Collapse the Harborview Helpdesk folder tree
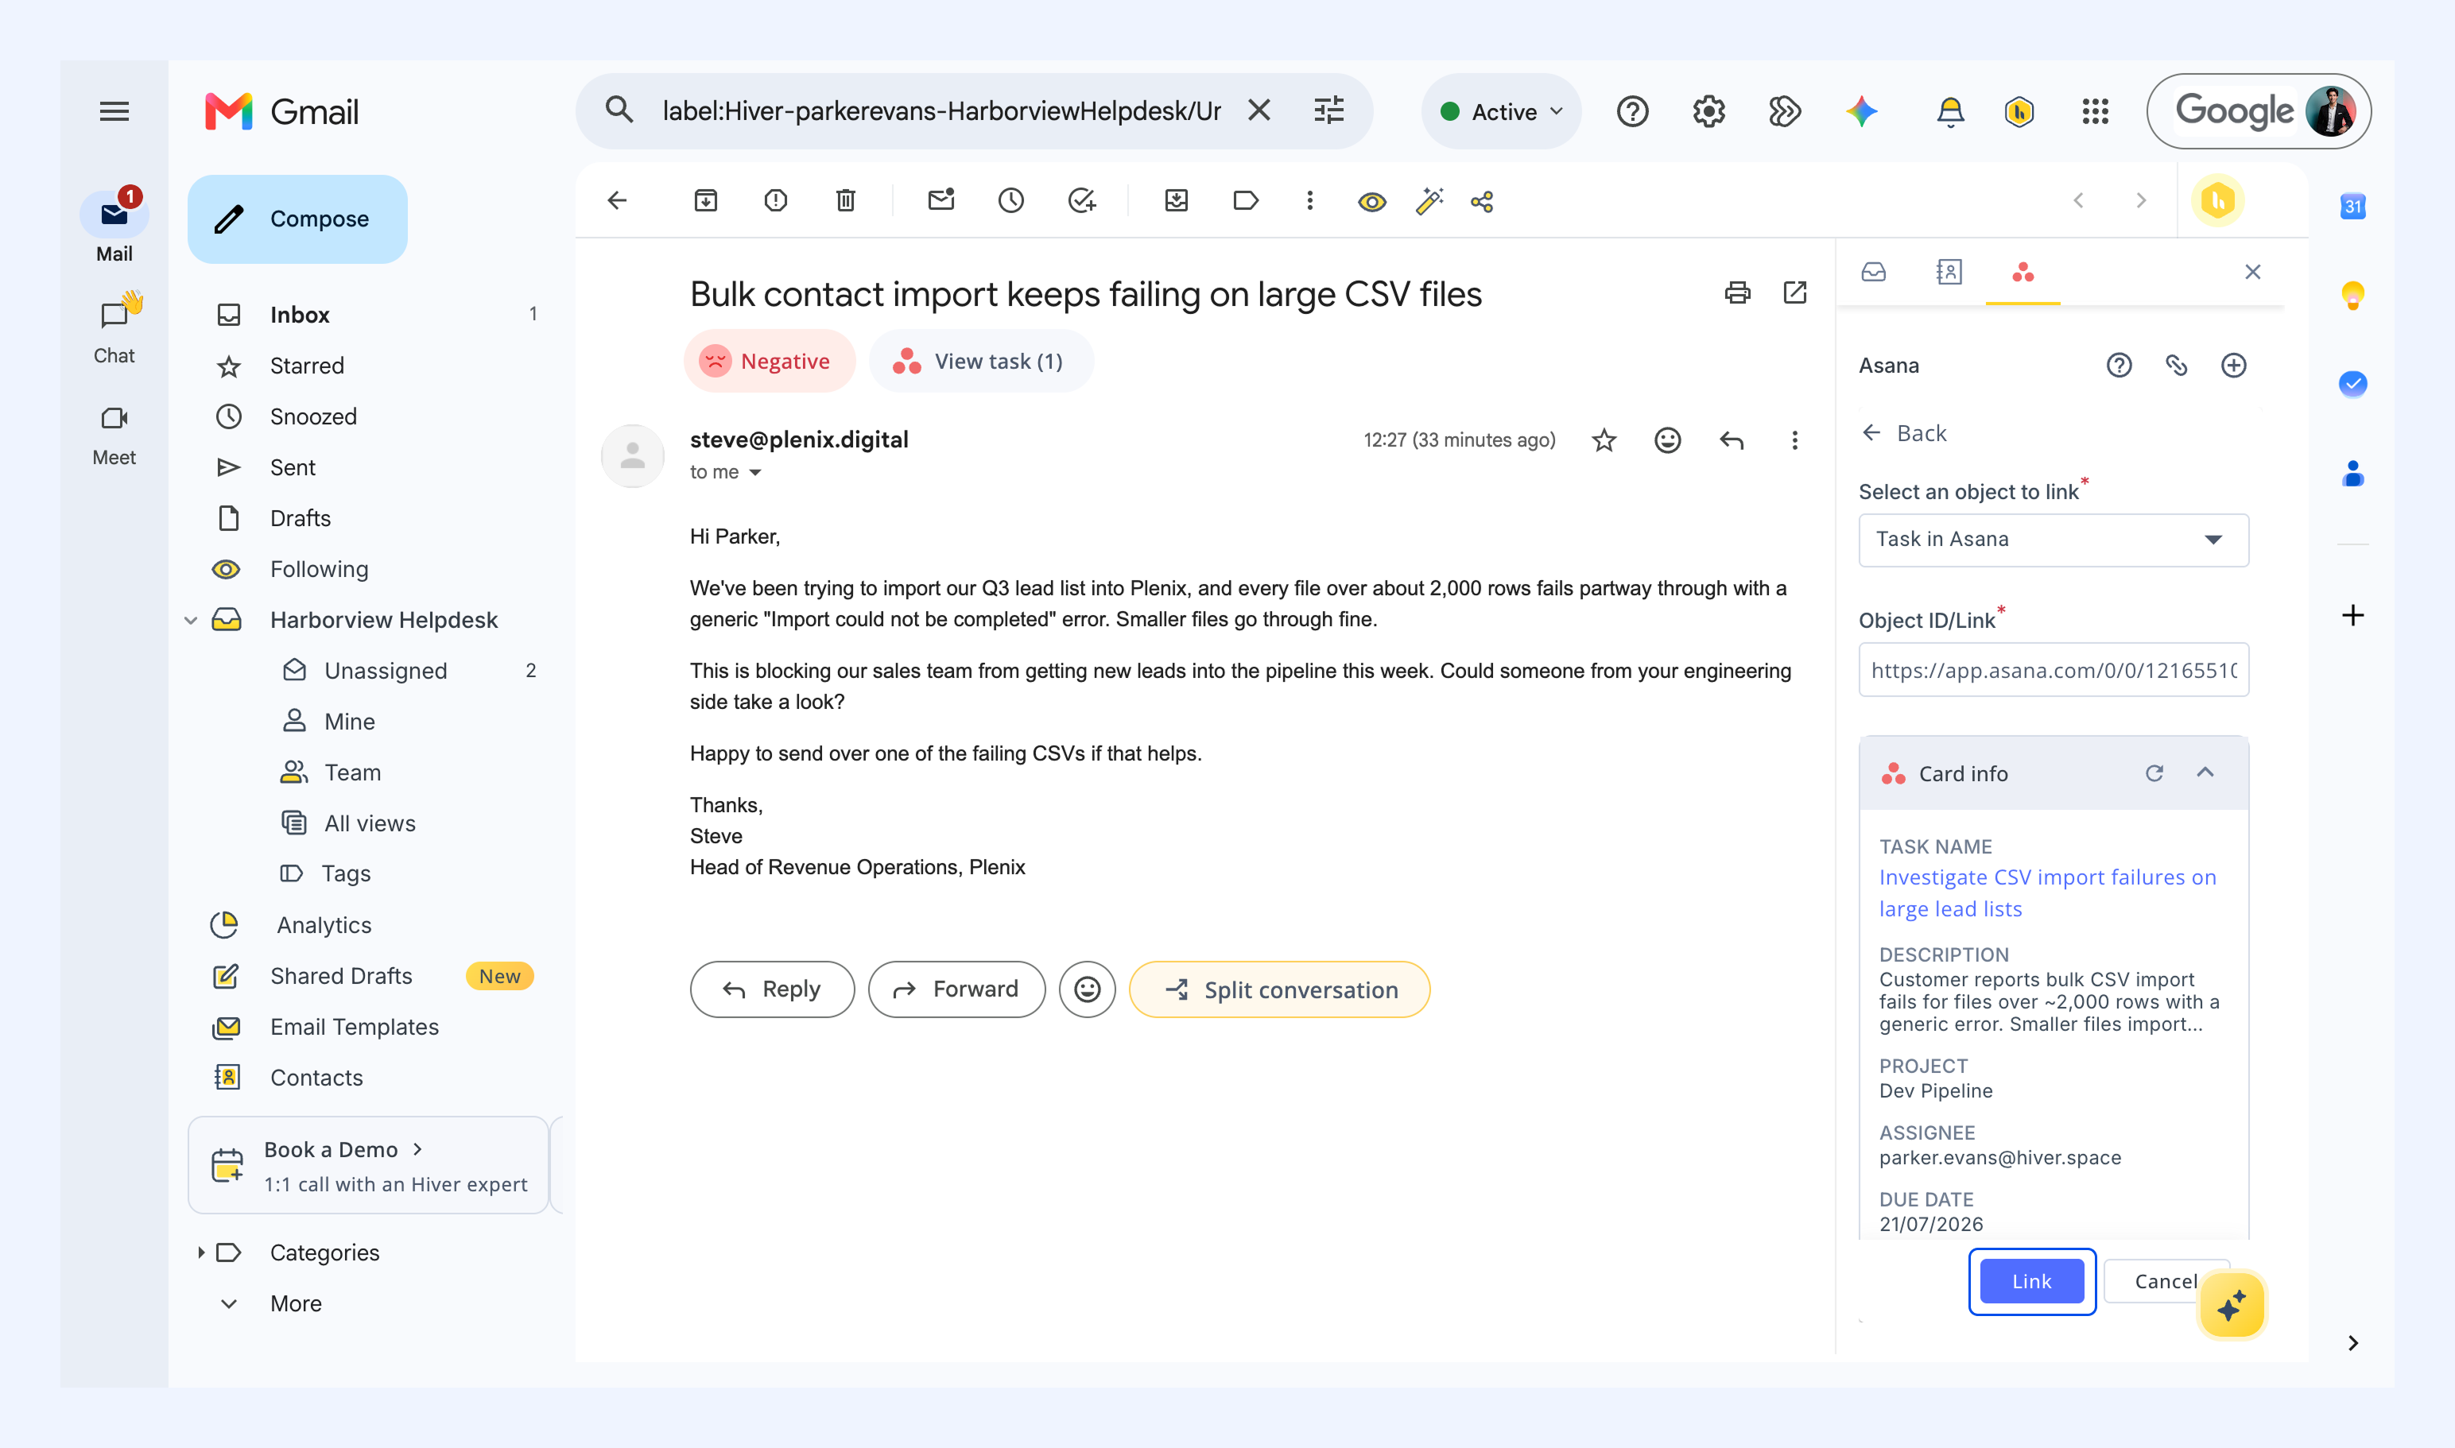The width and height of the screenshot is (2455, 1448). 192,621
